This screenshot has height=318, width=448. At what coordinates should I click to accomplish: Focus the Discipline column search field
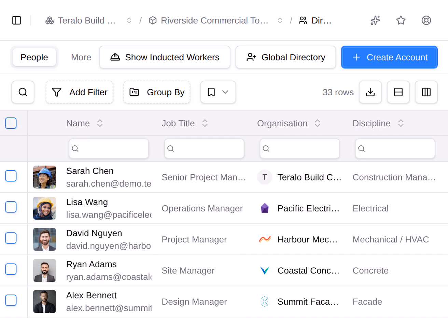pyautogui.click(x=395, y=148)
